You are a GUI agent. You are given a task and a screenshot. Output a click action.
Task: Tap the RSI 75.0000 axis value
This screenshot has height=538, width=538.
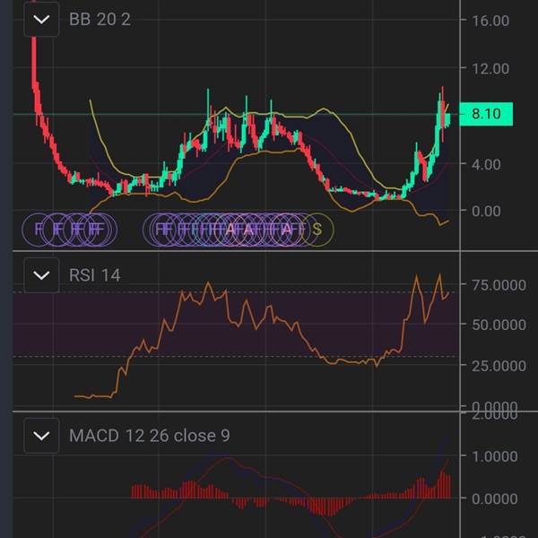pos(499,285)
